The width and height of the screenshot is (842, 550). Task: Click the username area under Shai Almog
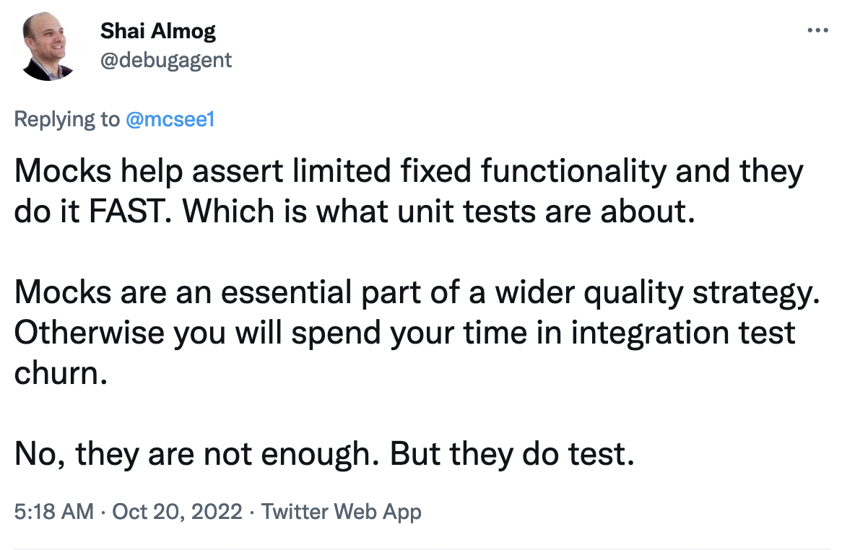coord(167,61)
